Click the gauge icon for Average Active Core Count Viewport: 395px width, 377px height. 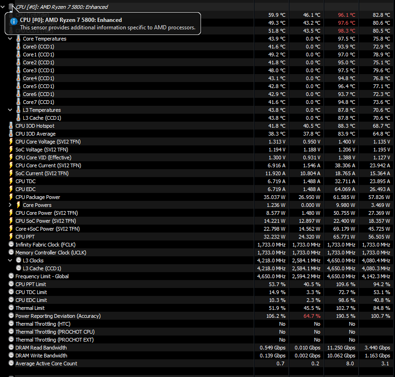tap(11, 363)
